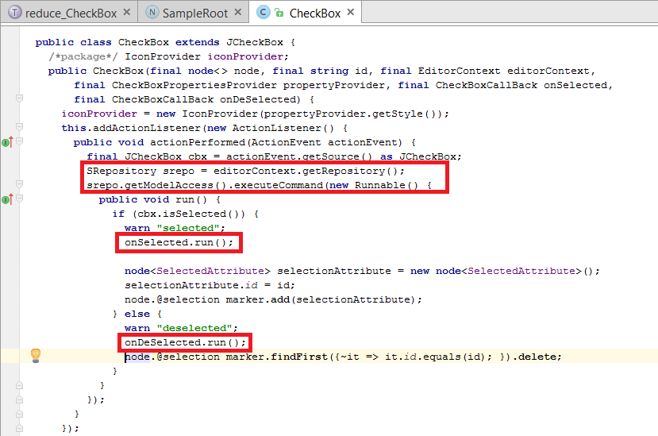658x436 pixels.
Task: Close the reduce_CheckBox tab
Action: pyautogui.click(x=129, y=13)
